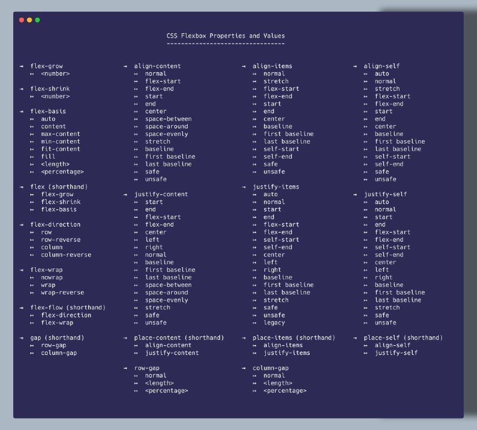The width and height of the screenshot is (477, 430).
Task: Click 'first baseline' under align-self
Action: (x=399, y=141)
